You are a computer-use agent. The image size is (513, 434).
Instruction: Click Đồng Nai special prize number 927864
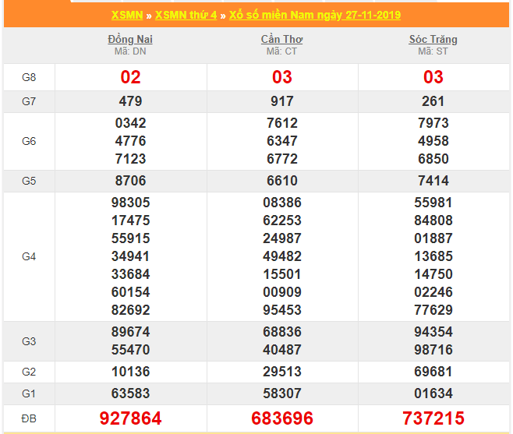pos(130,418)
